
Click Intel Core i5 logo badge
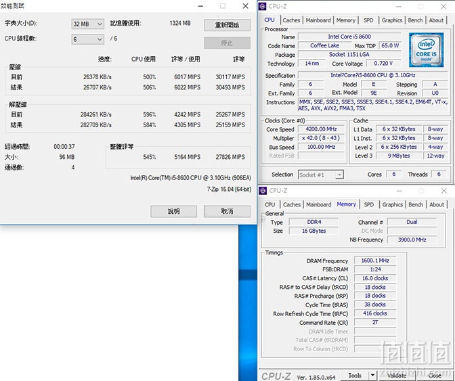(x=427, y=50)
